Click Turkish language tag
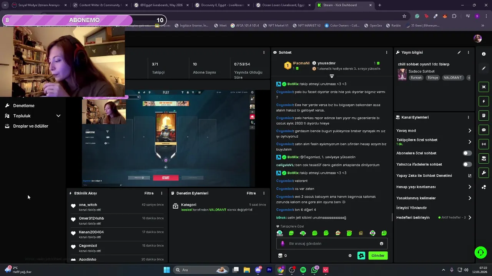This screenshot has height=276, width=492. (x=416, y=78)
